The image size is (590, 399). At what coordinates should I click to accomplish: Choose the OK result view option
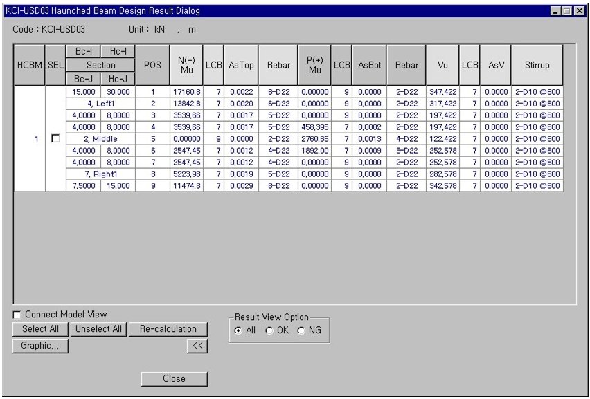click(269, 331)
